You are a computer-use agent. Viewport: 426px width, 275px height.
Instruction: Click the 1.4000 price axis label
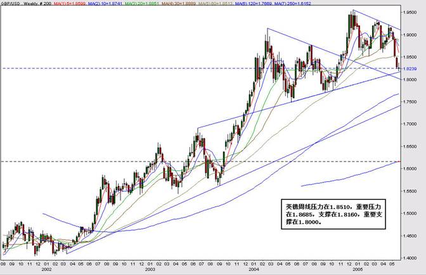tap(410, 258)
